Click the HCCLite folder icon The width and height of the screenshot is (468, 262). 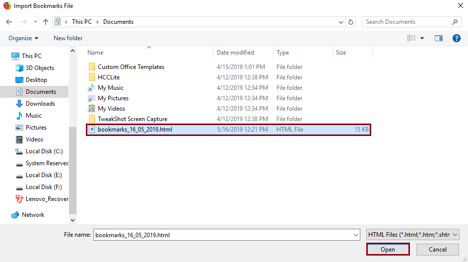coord(92,77)
